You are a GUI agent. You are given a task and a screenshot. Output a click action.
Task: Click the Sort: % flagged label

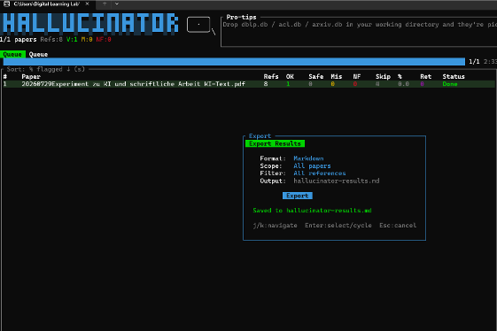[x=46, y=69]
